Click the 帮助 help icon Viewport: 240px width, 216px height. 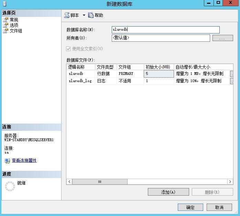click(91, 15)
